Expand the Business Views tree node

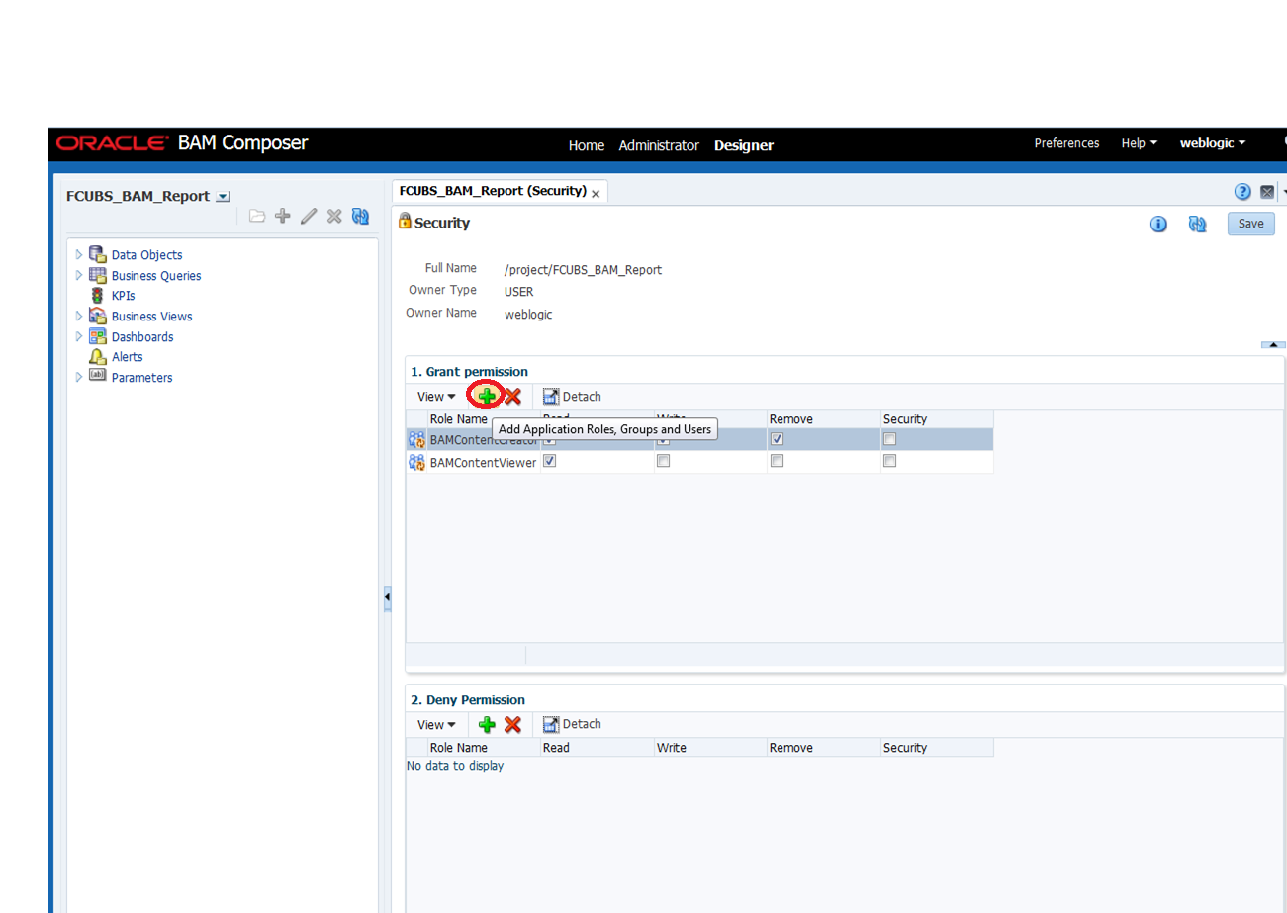(79, 316)
